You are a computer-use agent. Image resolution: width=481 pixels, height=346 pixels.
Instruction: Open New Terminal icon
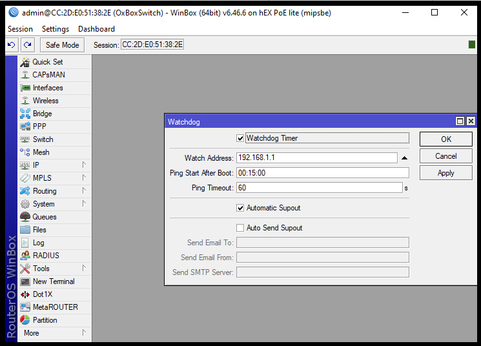pos(25,281)
